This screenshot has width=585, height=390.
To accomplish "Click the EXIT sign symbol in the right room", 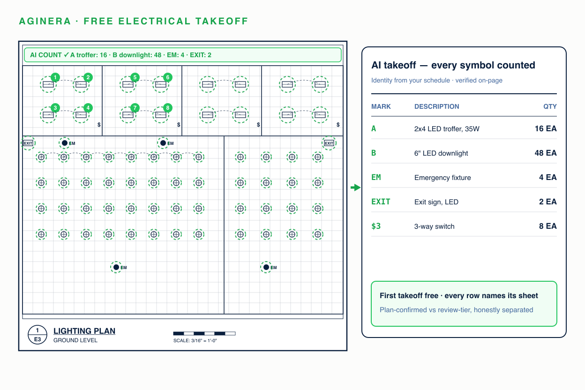I will [329, 143].
